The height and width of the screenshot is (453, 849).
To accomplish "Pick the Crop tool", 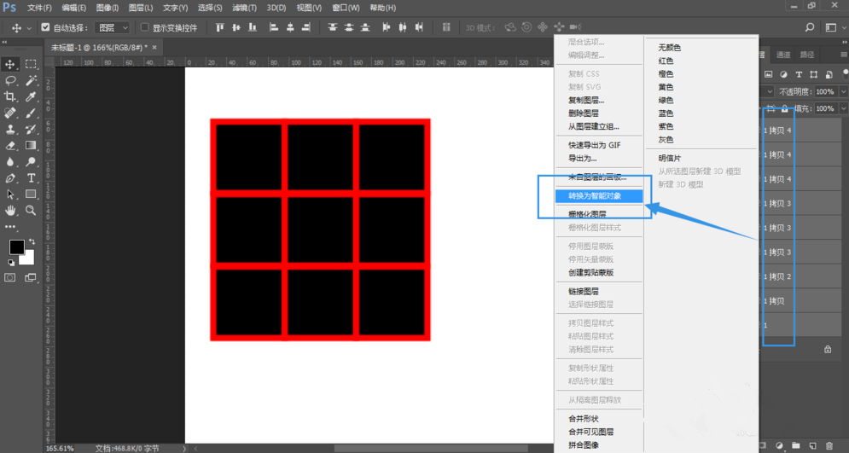I will point(11,96).
